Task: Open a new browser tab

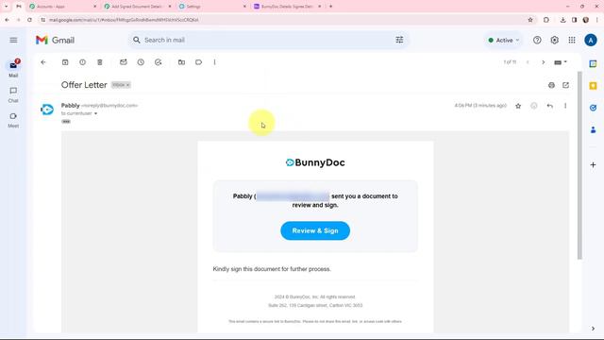Action: coord(330,7)
